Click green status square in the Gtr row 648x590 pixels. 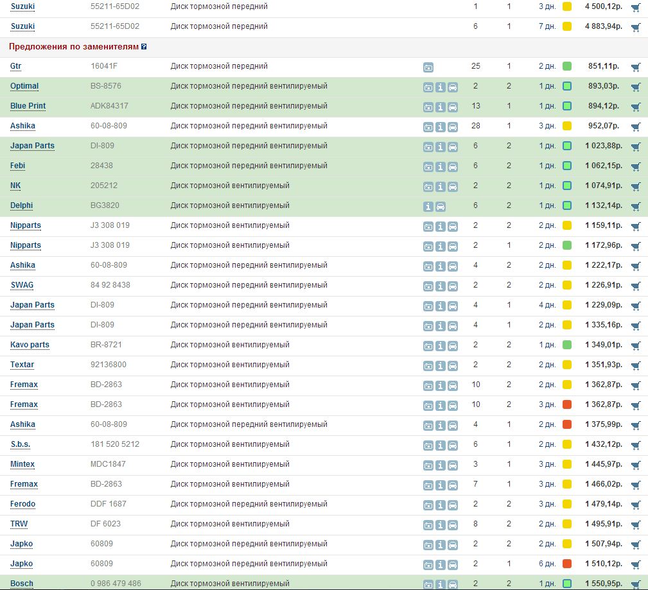[567, 66]
